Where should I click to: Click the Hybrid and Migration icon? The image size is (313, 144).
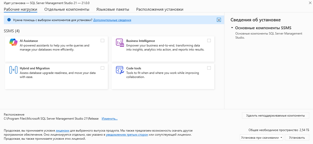[13, 70]
